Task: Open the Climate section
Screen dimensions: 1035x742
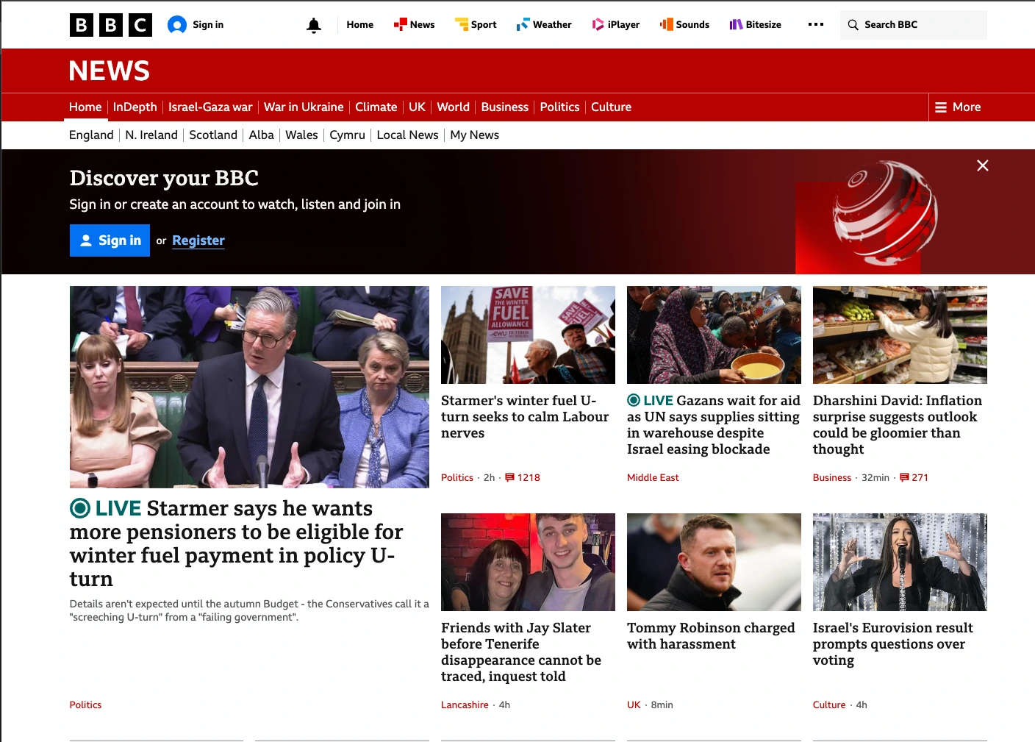Action: [x=376, y=107]
